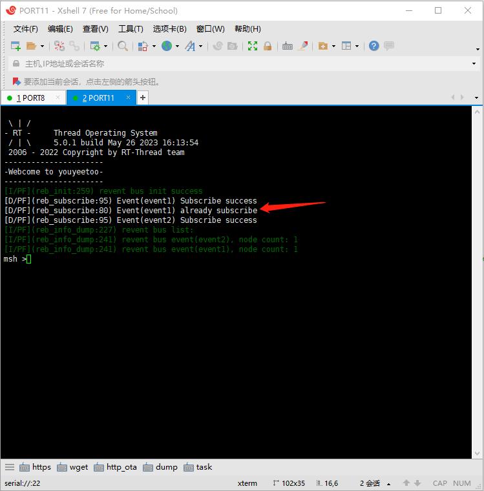Image resolution: width=484 pixels, height=491 pixels.
Task: Click the keyboard key mapping icon
Action: pos(288,47)
